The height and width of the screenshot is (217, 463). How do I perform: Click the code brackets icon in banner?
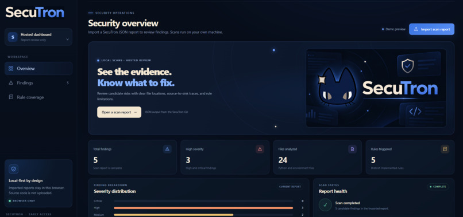coord(415,111)
